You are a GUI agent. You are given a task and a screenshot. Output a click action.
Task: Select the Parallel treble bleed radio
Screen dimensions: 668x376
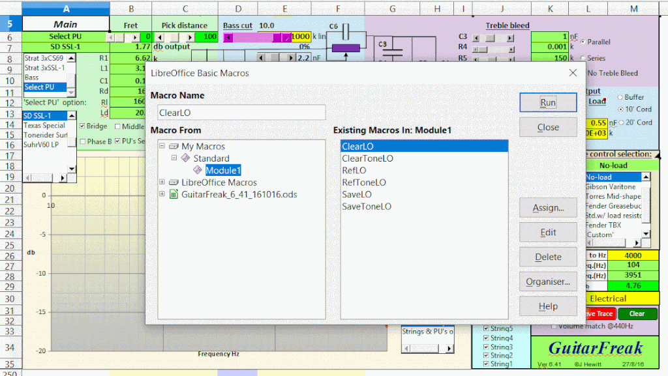coord(583,42)
